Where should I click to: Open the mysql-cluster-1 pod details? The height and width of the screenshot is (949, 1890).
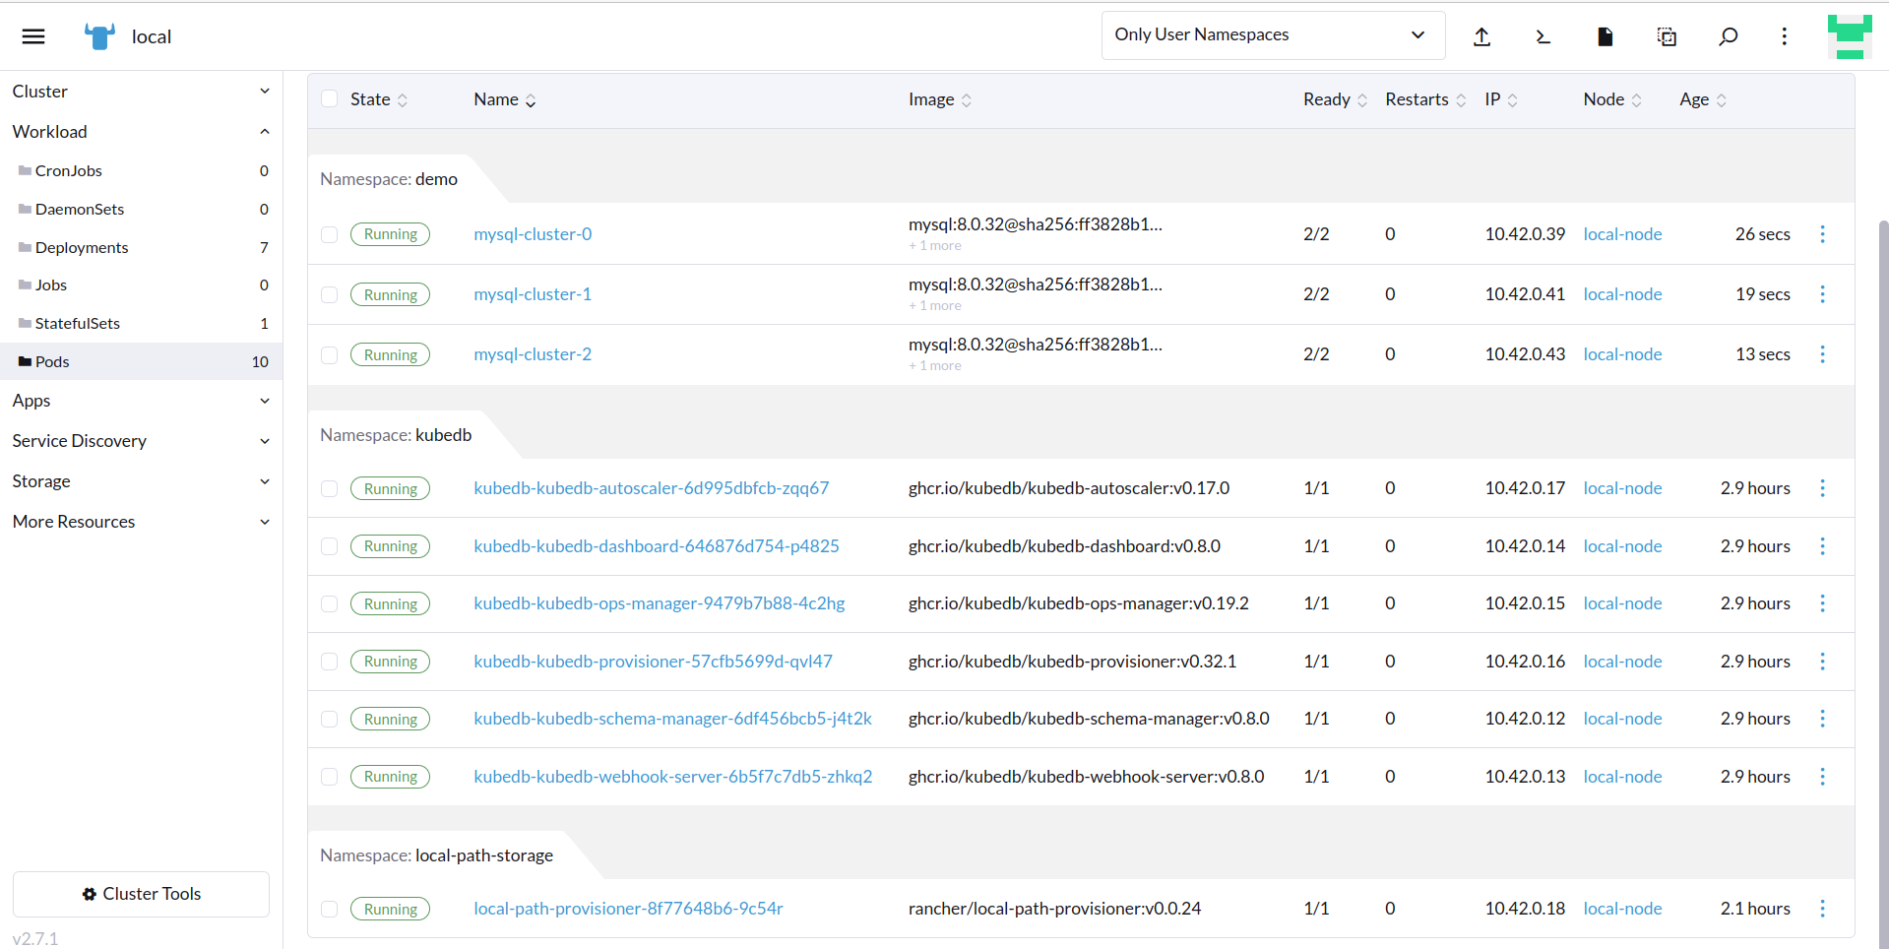532,293
